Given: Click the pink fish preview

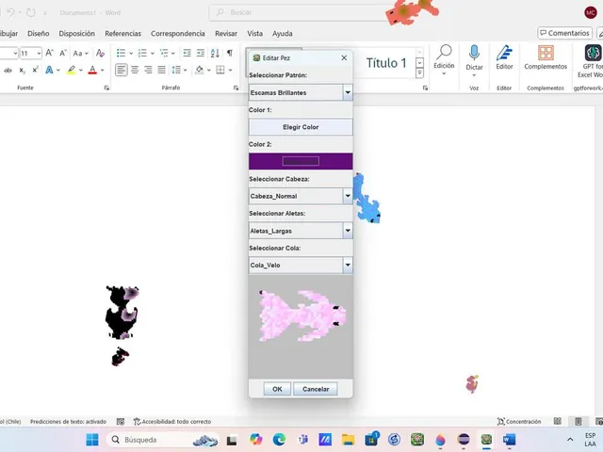Looking at the screenshot, I should [302, 316].
